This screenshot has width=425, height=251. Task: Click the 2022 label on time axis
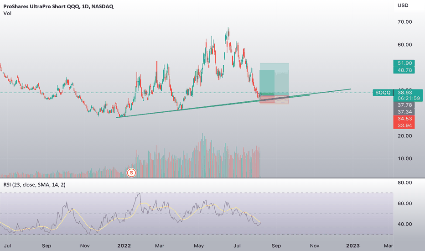tap(124, 246)
